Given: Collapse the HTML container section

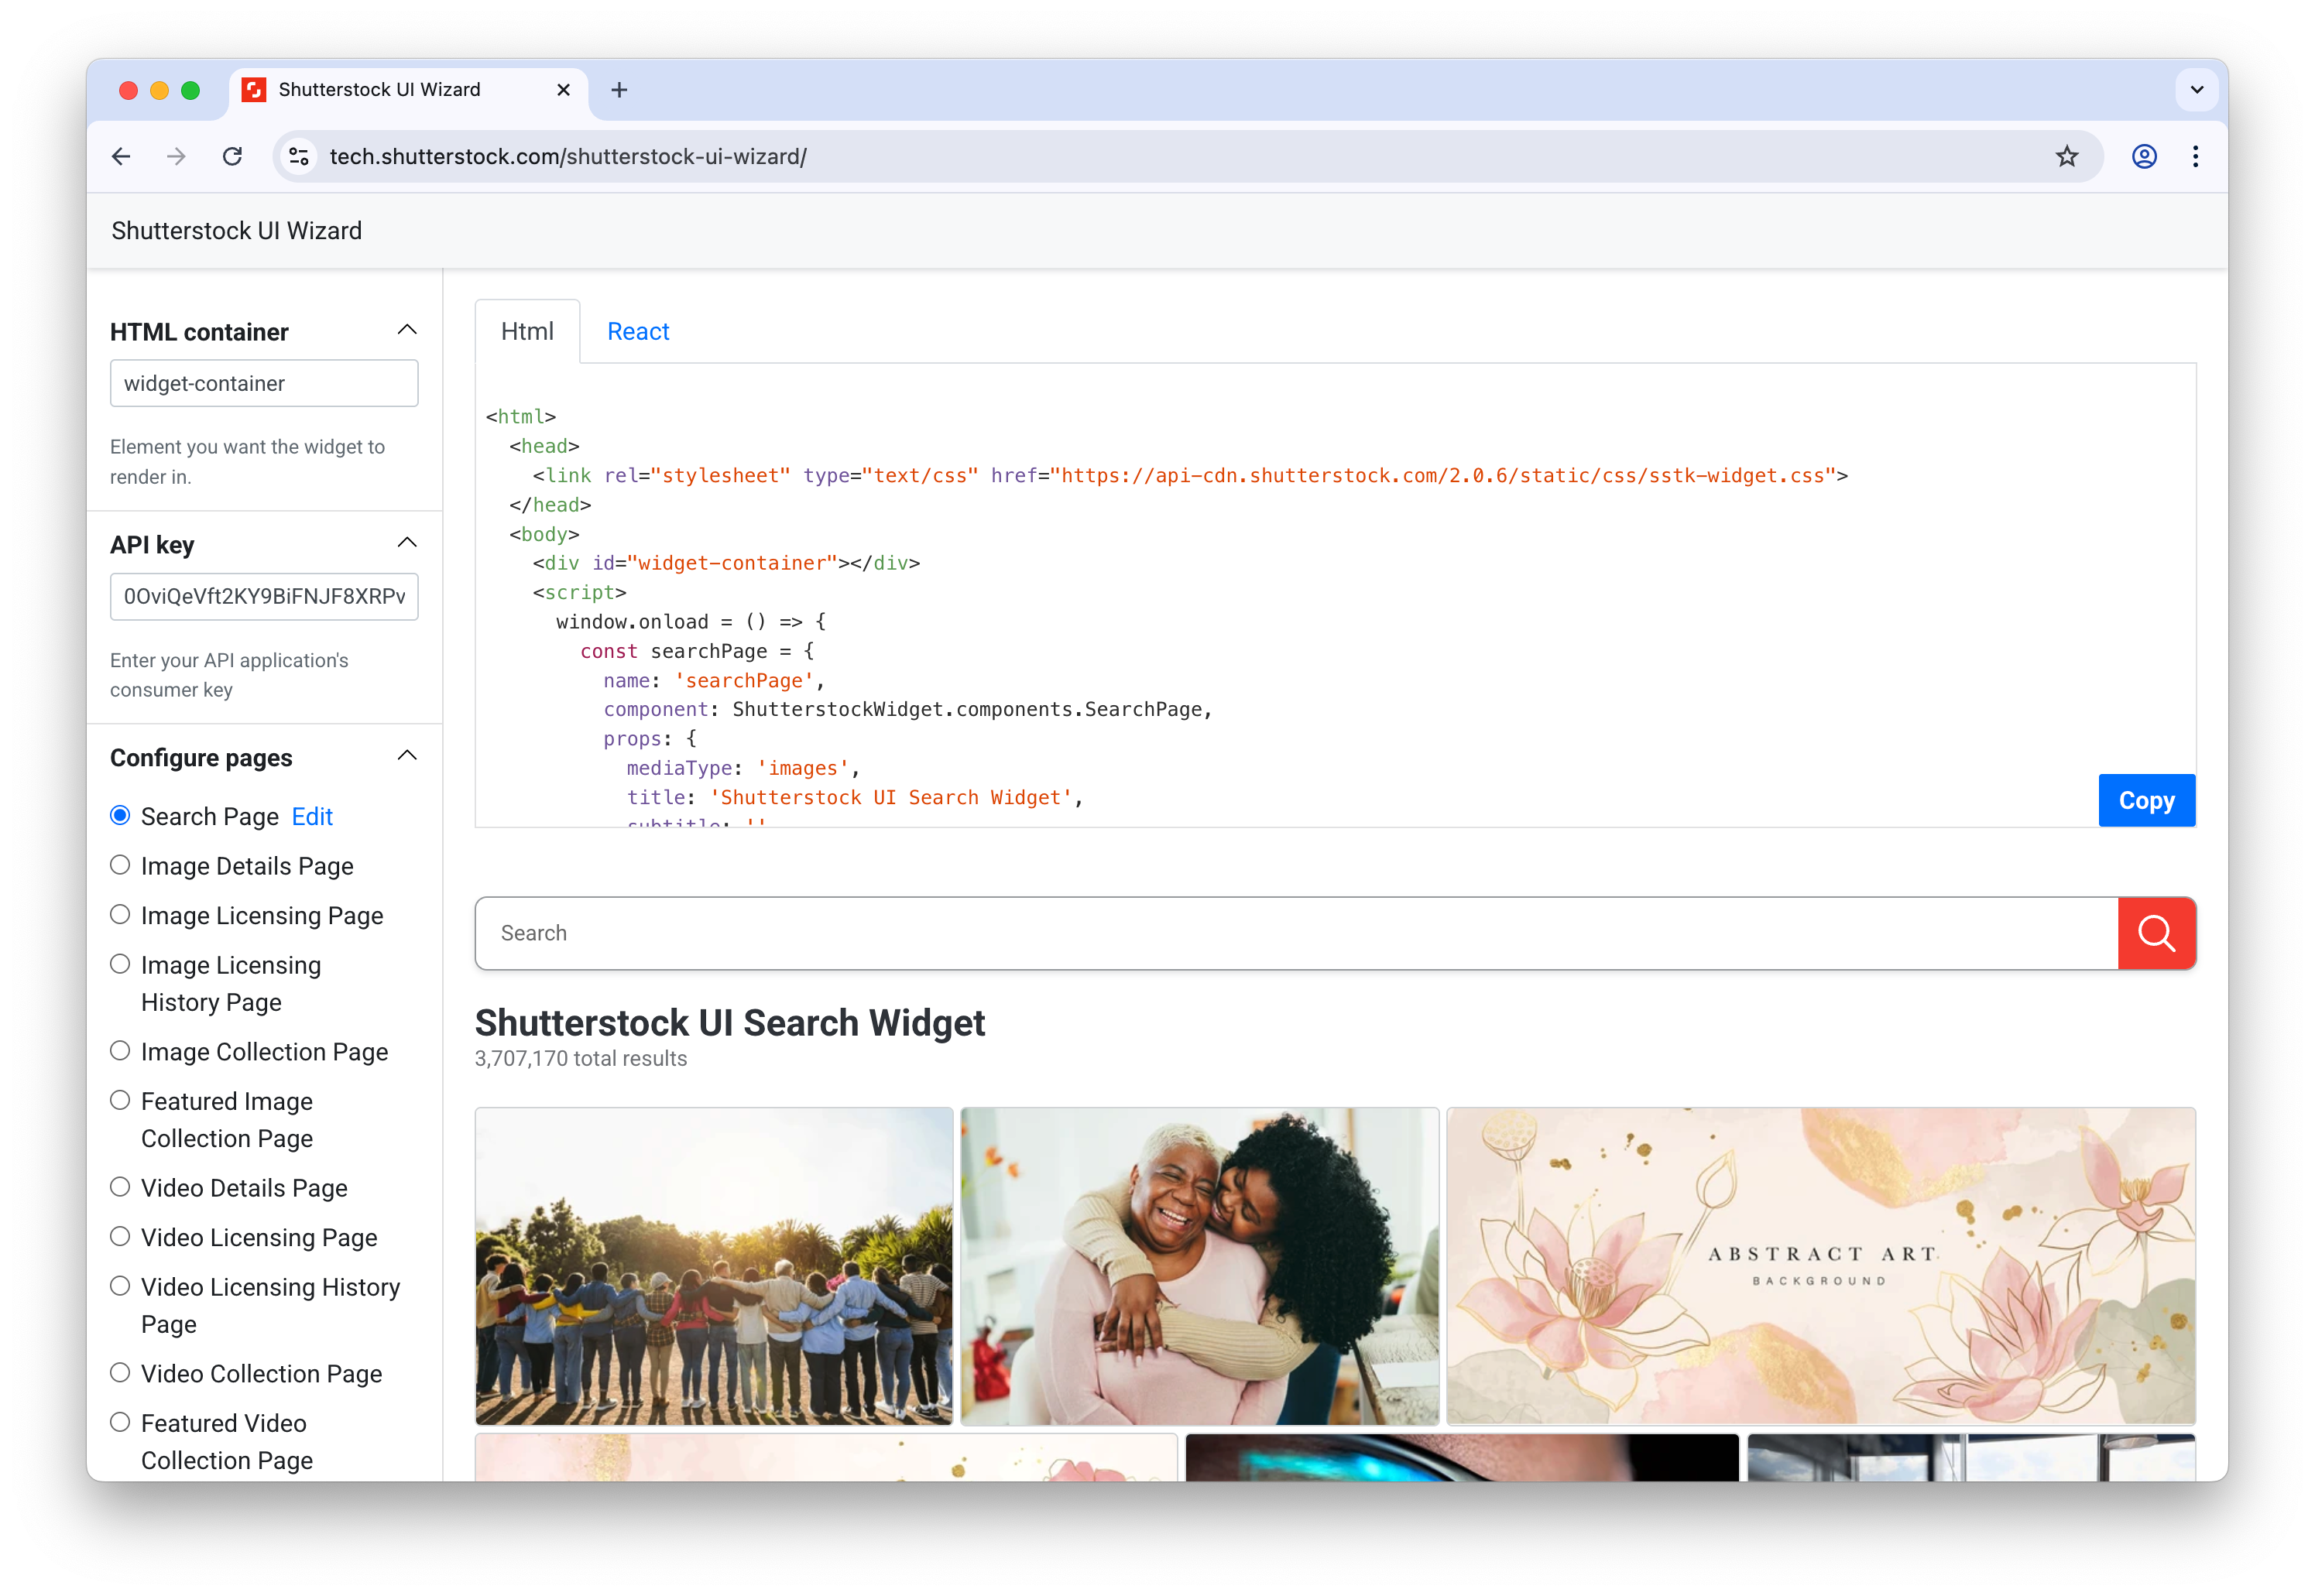Looking at the screenshot, I should pos(407,329).
